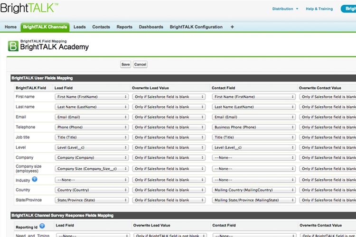This screenshot has width=356, height=237.
Task: Open Country Contact Field Mailing Country dropdown
Action: (254, 190)
